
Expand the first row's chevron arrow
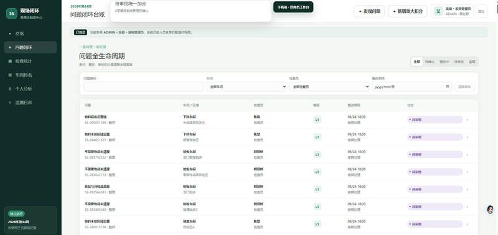[x=467, y=120]
